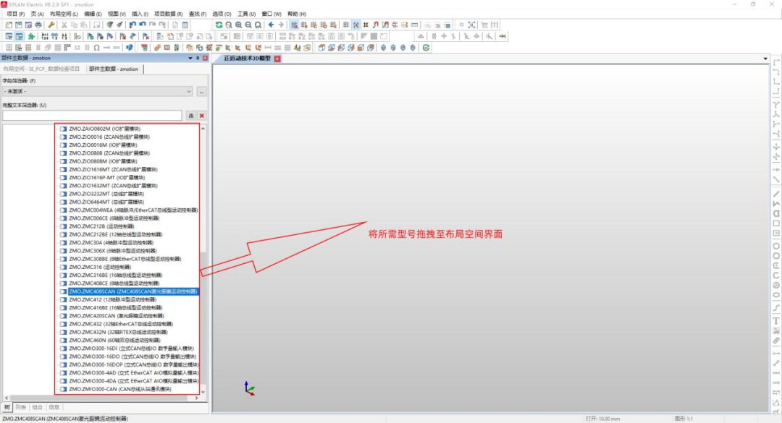Click the print icon in toolbar
Viewport: 782px width, 423px height.
38,25
